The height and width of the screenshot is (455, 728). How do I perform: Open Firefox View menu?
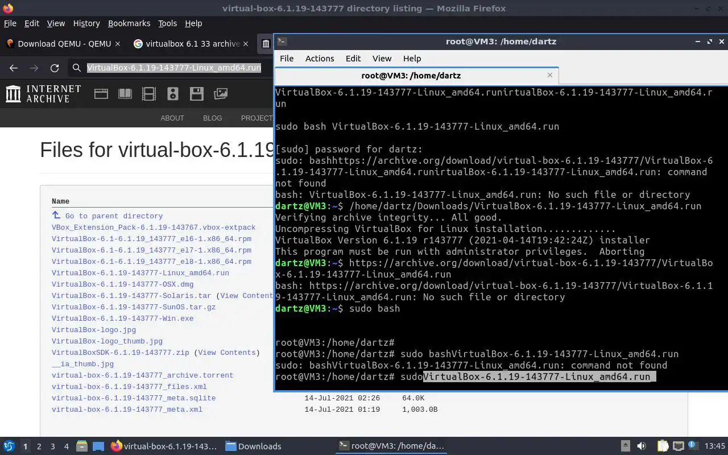56,23
